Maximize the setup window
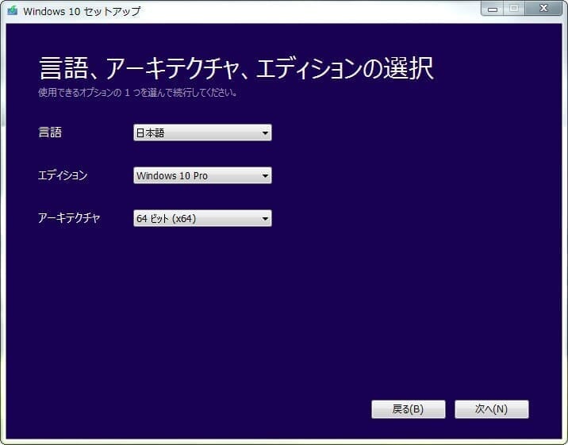Image resolution: width=568 pixels, height=445 pixels. coord(513,9)
